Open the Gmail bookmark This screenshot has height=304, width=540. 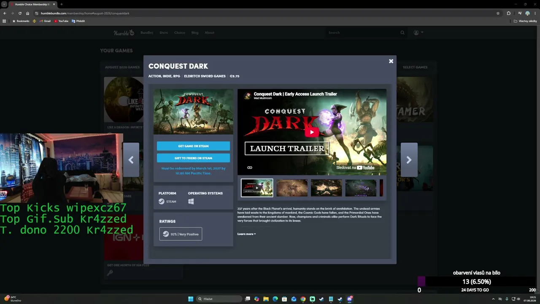pyautogui.click(x=45, y=21)
